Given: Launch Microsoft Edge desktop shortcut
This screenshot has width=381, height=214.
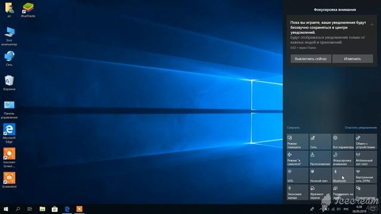Looking at the screenshot, I should pos(10,133).
